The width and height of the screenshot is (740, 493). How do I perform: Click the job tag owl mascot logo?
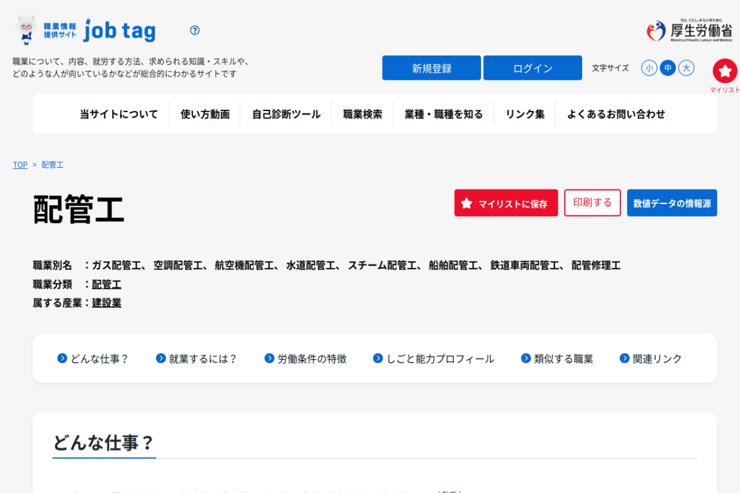(x=27, y=30)
